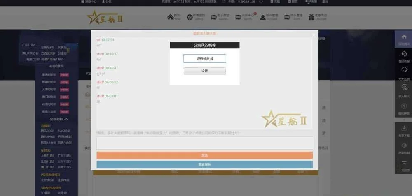This screenshot has width=412, height=196.
Task: Close the chat popup with X icon
Action: [314, 35]
